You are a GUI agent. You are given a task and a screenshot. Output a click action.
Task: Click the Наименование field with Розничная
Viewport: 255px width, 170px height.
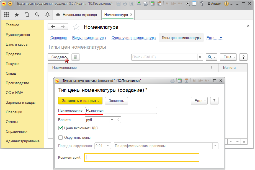[121, 110]
